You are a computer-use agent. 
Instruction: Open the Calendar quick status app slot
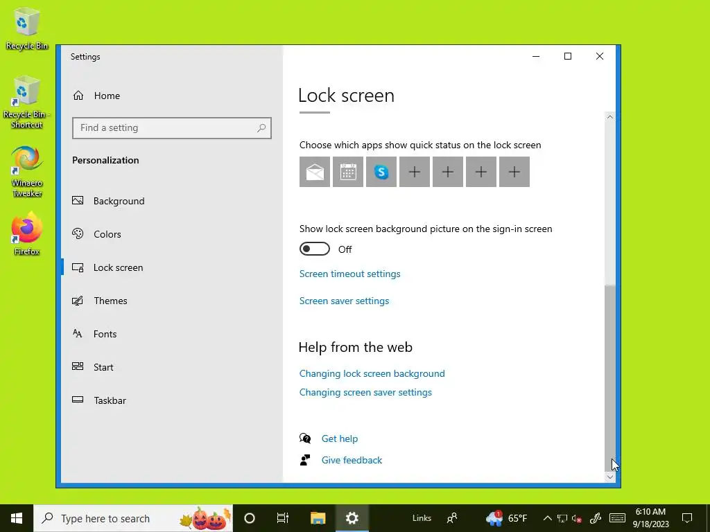pos(348,172)
